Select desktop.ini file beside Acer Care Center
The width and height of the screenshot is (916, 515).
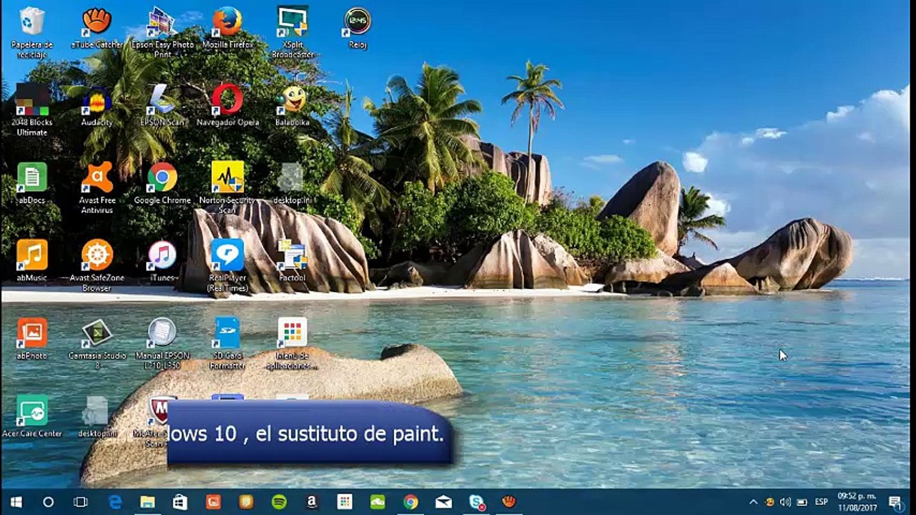pos(97,416)
